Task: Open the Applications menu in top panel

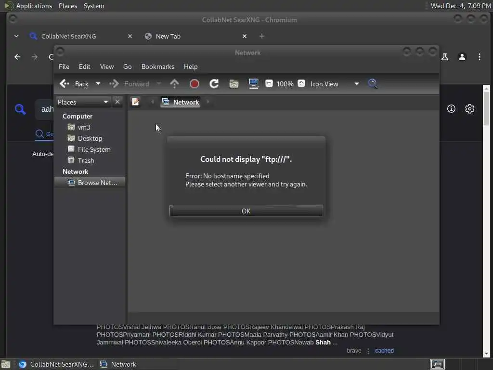Action: pos(29,6)
